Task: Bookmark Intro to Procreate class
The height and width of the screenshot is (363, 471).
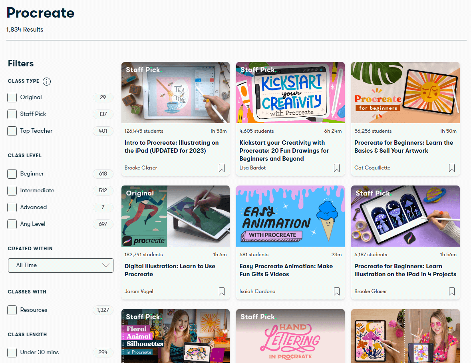Action: tap(222, 168)
